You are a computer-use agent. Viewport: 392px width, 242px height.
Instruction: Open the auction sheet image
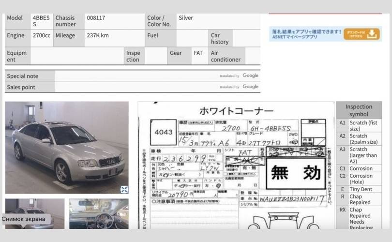click(236, 165)
